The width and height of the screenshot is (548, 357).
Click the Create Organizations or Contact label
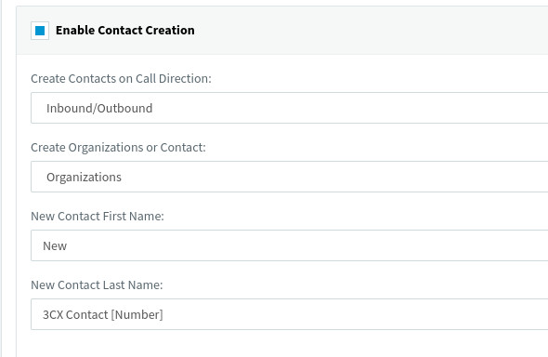(x=118, y=148)
